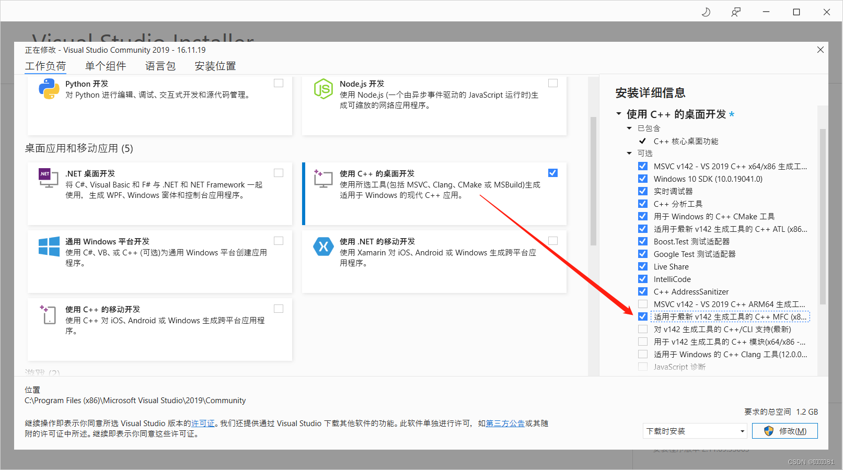Uncheck C++ AddressSanitizer component

[x=643, y=291]
